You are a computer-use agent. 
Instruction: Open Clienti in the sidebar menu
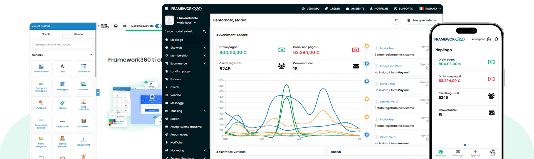click(175, 87)
